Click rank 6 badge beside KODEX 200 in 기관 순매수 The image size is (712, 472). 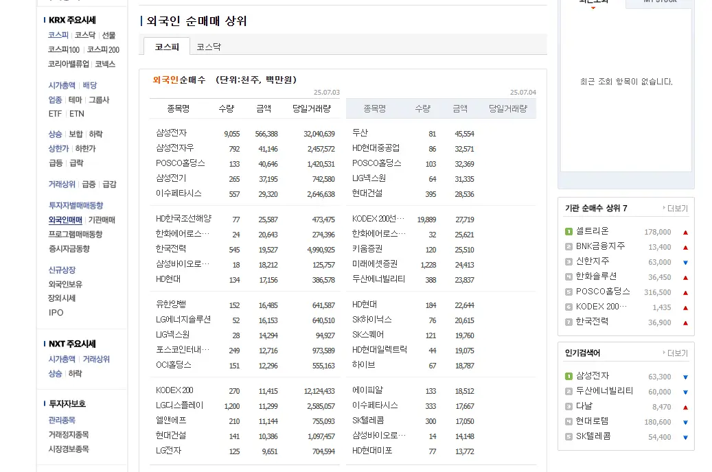click(569, 307)
